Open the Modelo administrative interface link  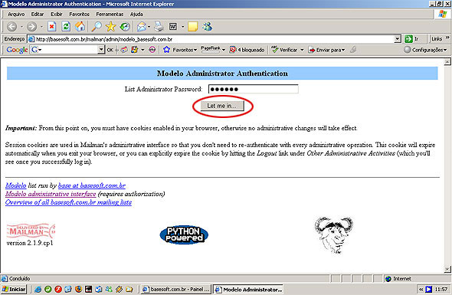[51, 194]
